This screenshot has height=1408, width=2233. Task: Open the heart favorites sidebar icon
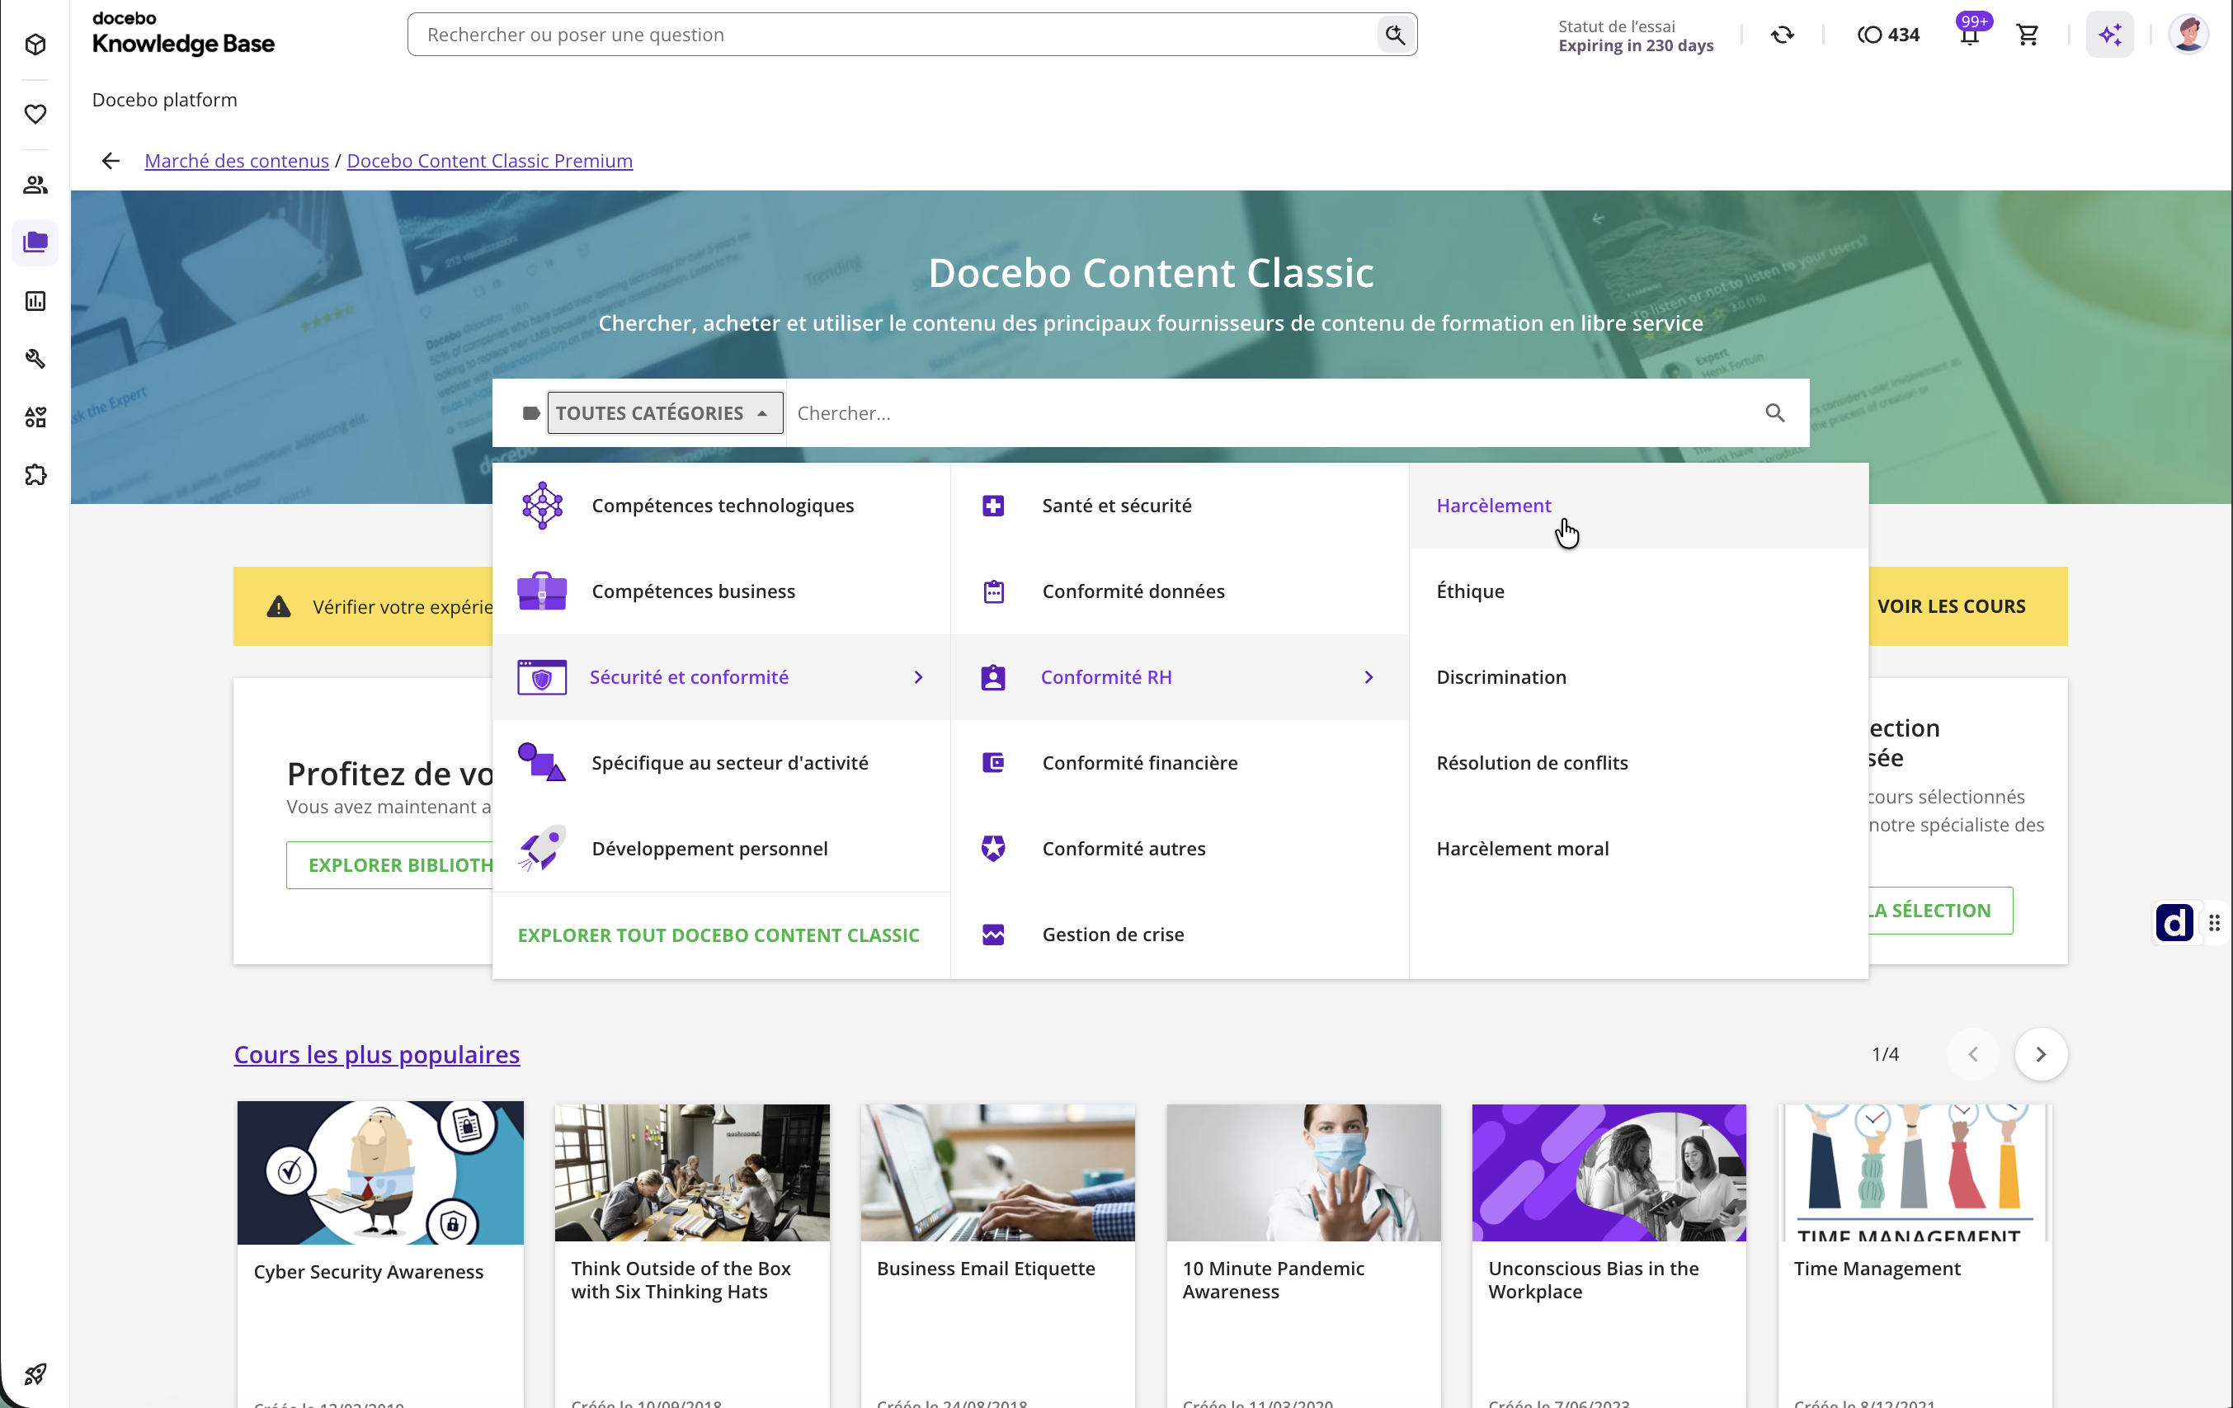point(35,114)
